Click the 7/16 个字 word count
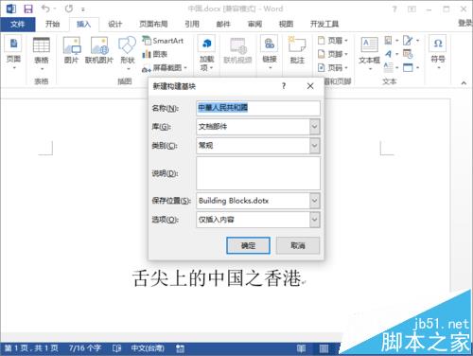This screenshot has height=356, width=473. click(x=85, y=348)
